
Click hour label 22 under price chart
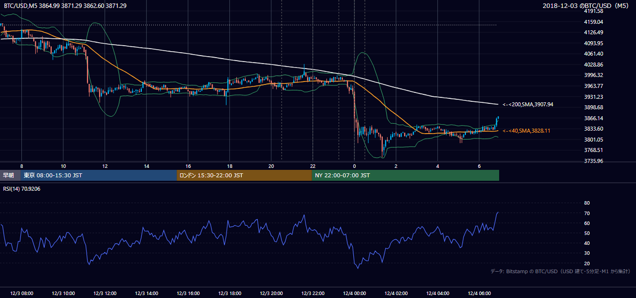point(313,166)
